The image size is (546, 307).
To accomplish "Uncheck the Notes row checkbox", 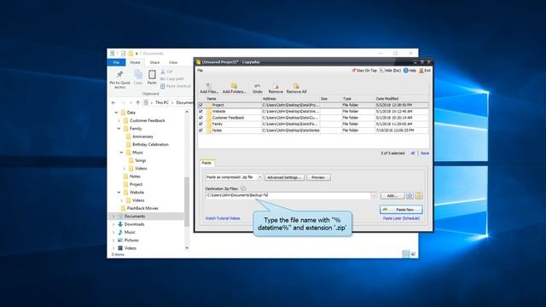I will pos(200,130).
